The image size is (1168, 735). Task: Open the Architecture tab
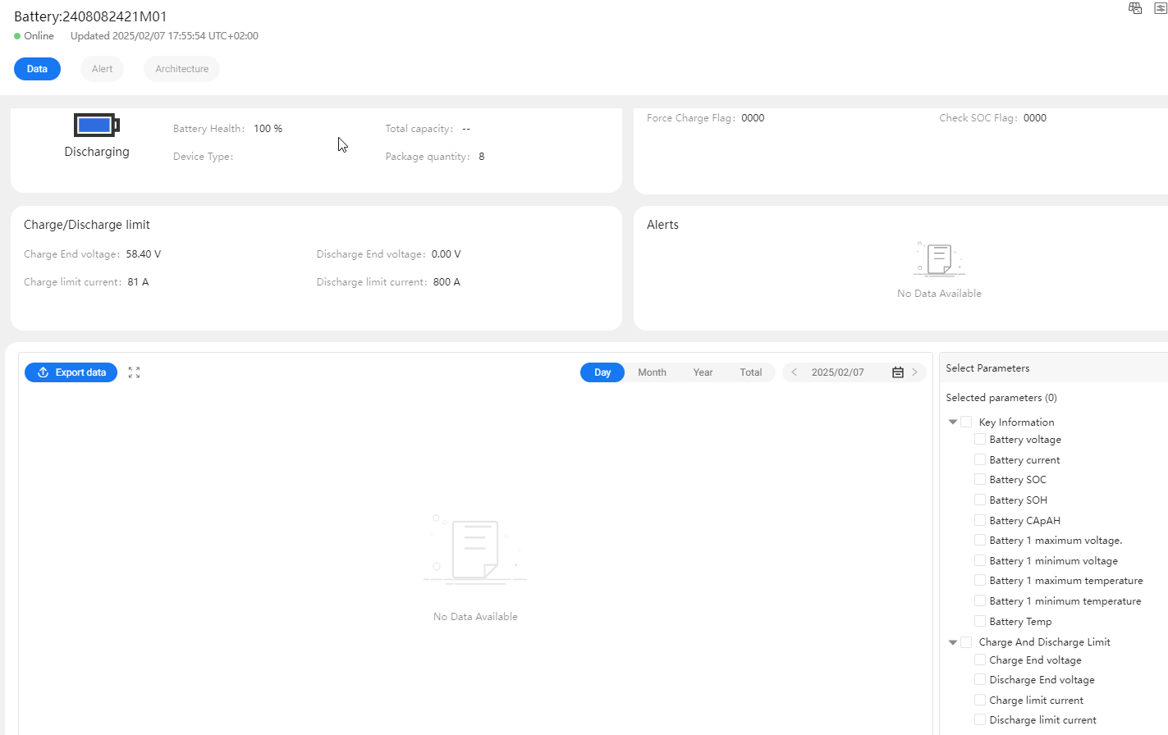point(181,69)
